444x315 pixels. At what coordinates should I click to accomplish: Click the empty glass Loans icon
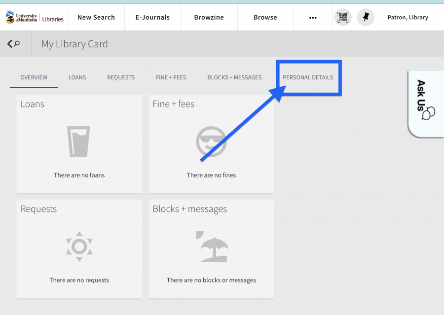click(79, 141)
